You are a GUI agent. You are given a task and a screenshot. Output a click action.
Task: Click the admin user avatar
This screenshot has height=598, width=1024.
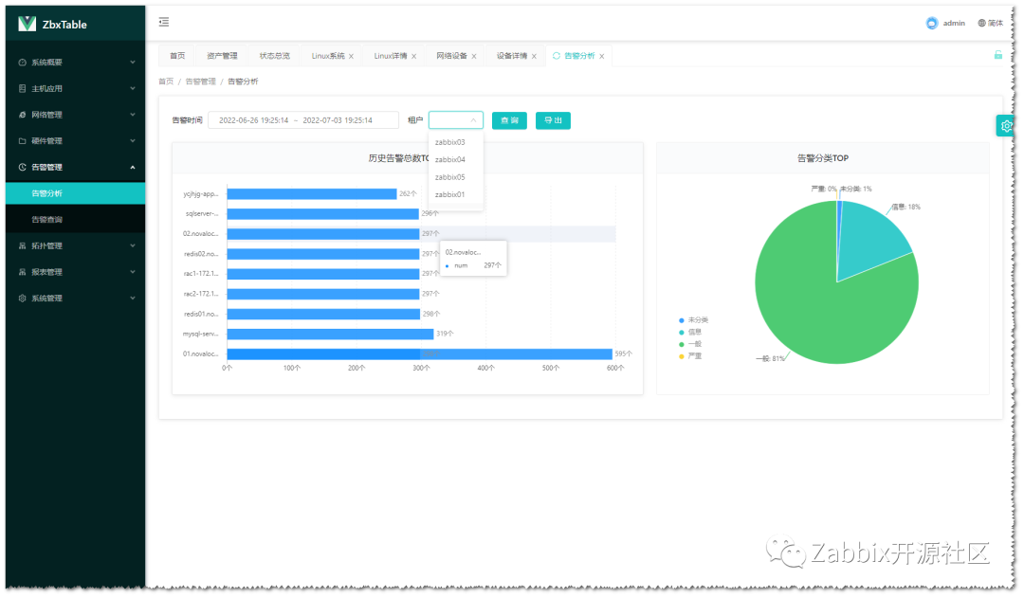(932, 23)
